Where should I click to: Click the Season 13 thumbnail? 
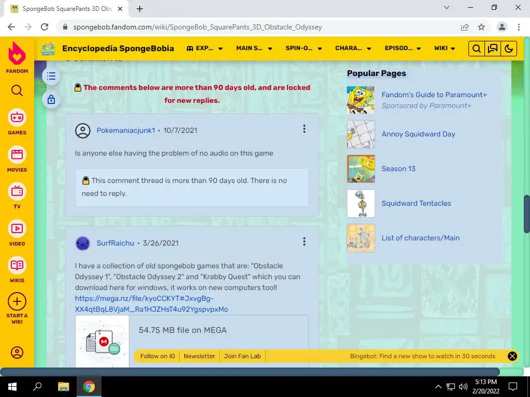point(361,169)
